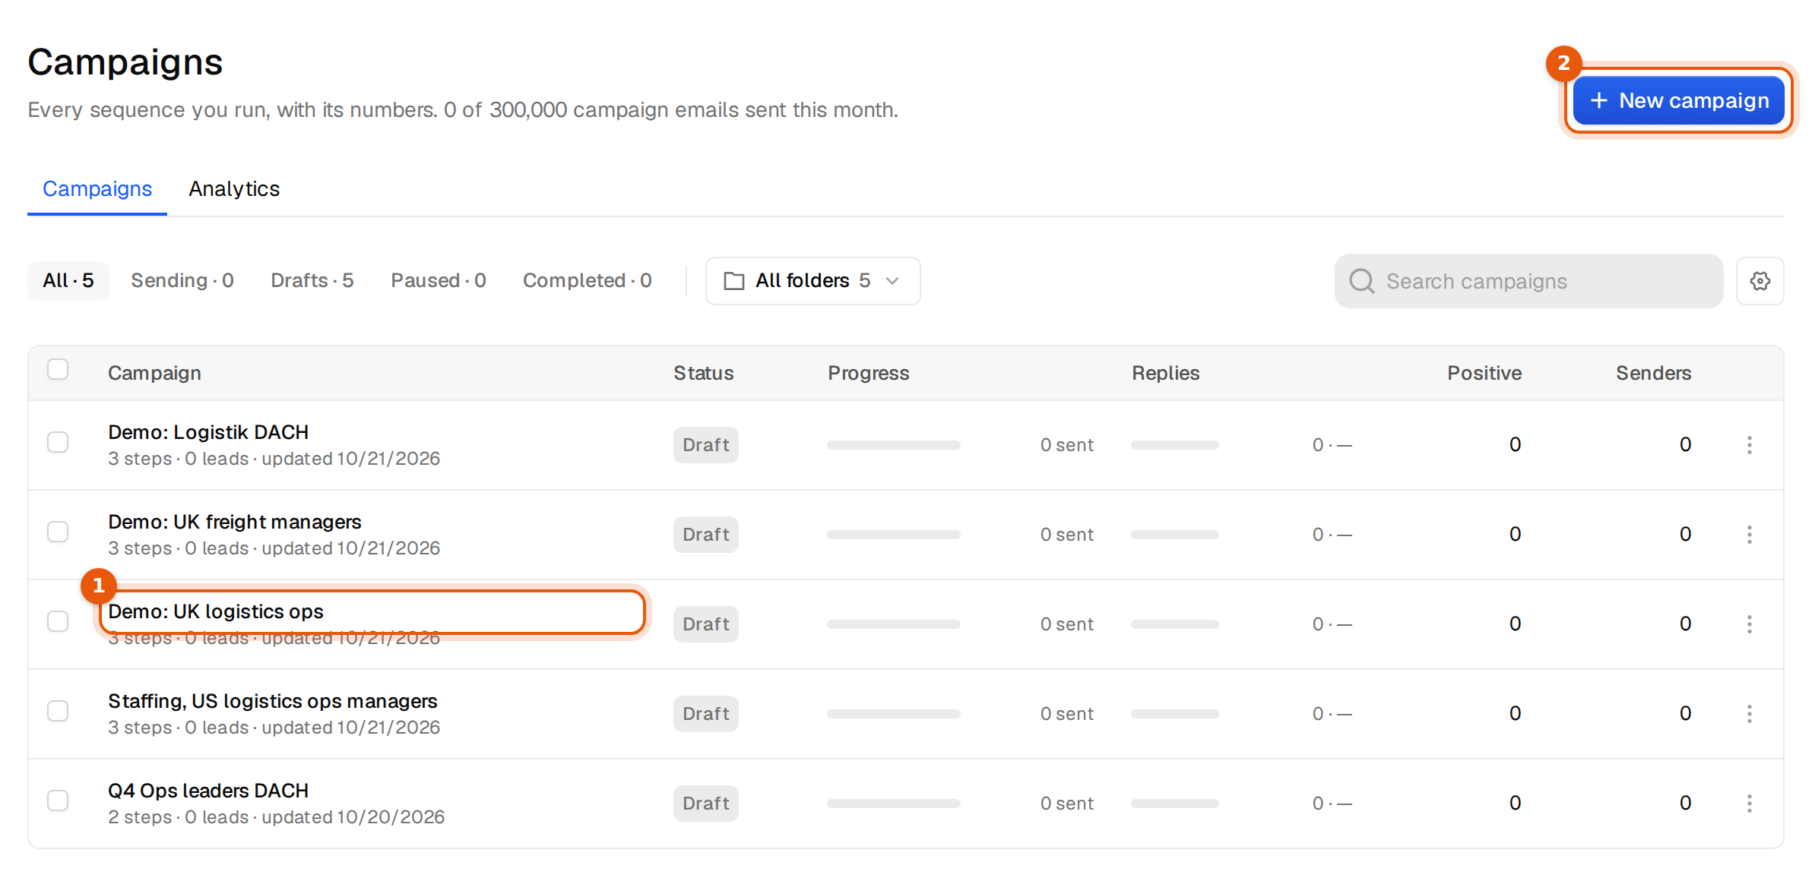Click the Positive column header
The image size is (1812, 881).
[x=1484, y=373]
